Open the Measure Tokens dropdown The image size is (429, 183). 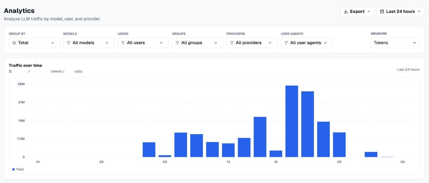tap(395, 43)
